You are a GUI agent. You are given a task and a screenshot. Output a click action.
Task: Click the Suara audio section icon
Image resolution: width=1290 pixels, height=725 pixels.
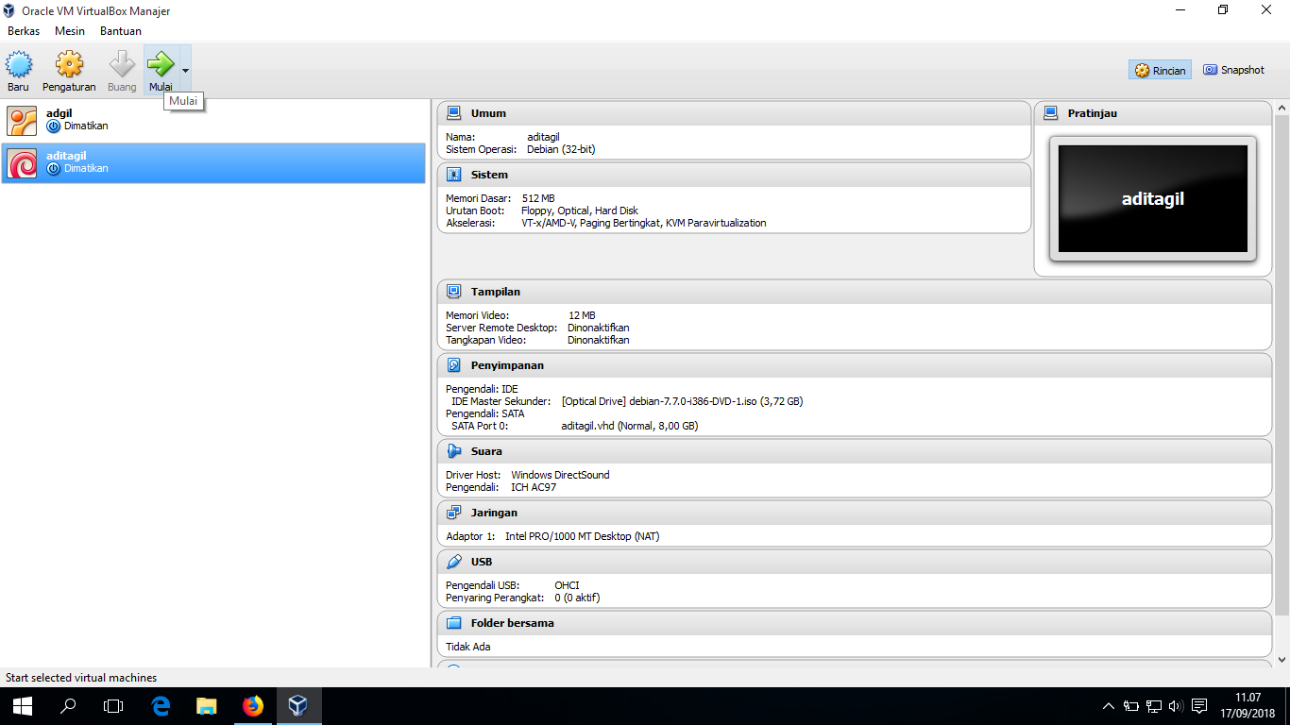point(454,450)
